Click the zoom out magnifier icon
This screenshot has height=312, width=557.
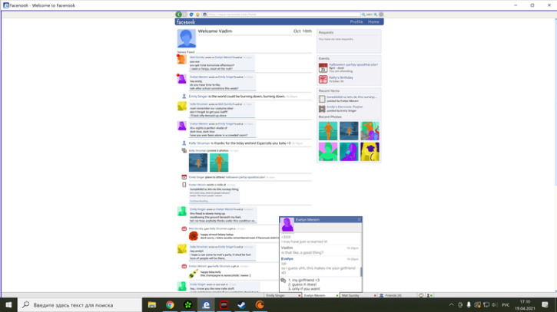point(363,15)
